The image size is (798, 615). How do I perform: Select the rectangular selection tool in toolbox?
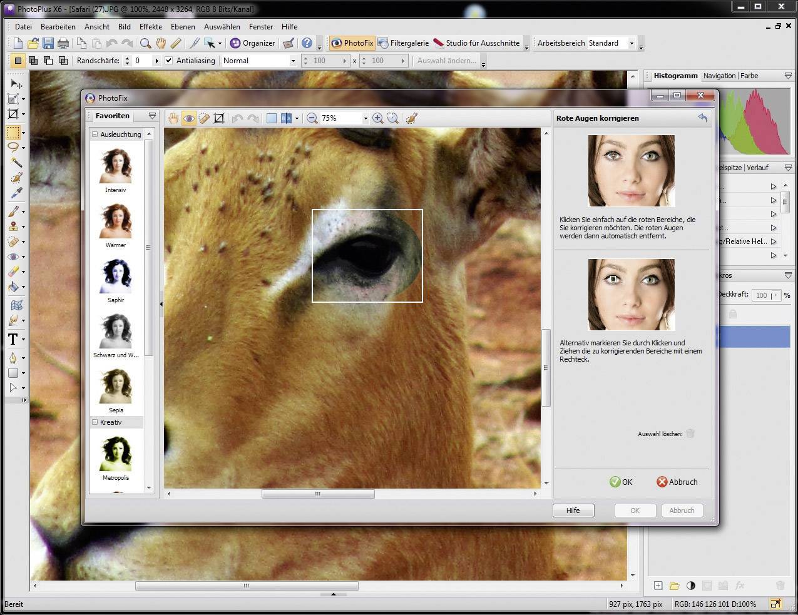13,133
